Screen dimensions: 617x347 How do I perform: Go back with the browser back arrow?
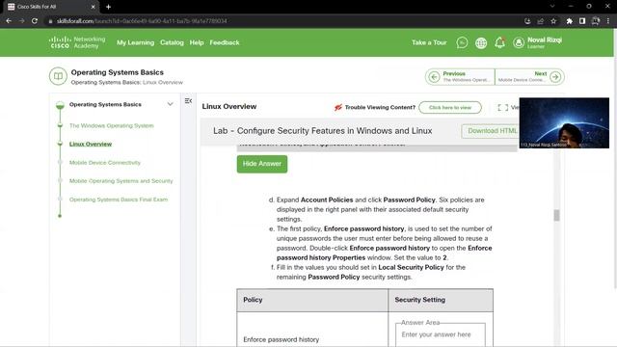(x=9, y=21)
